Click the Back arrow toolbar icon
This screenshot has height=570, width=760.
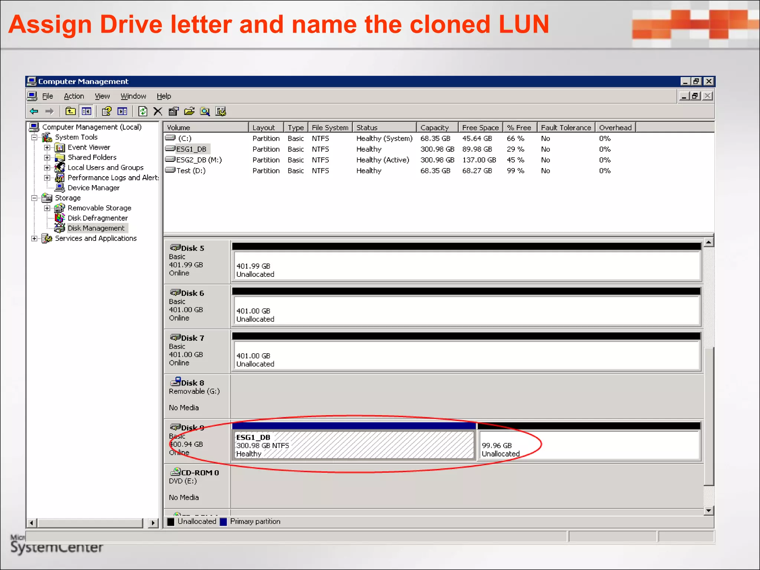(34, 111)
